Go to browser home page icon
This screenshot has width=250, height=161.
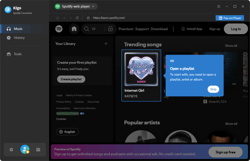pyautogui.click(x=57, y=18)
